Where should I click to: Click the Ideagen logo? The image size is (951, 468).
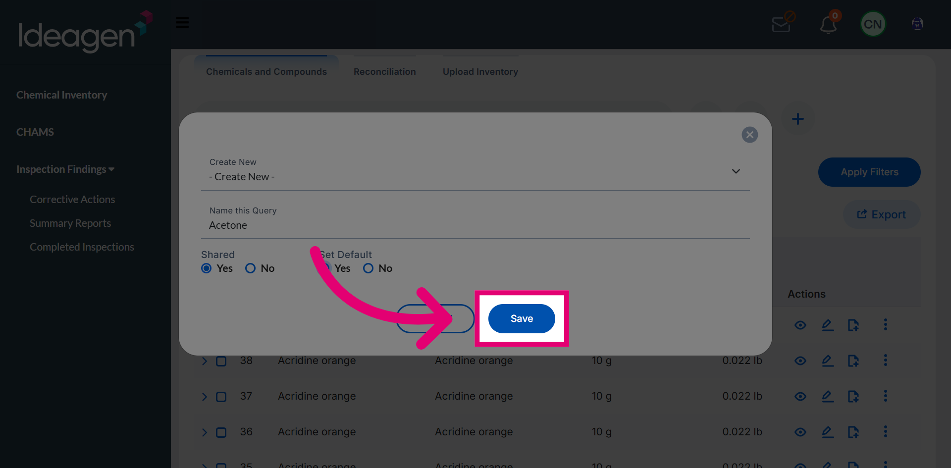tap(85, 31)
